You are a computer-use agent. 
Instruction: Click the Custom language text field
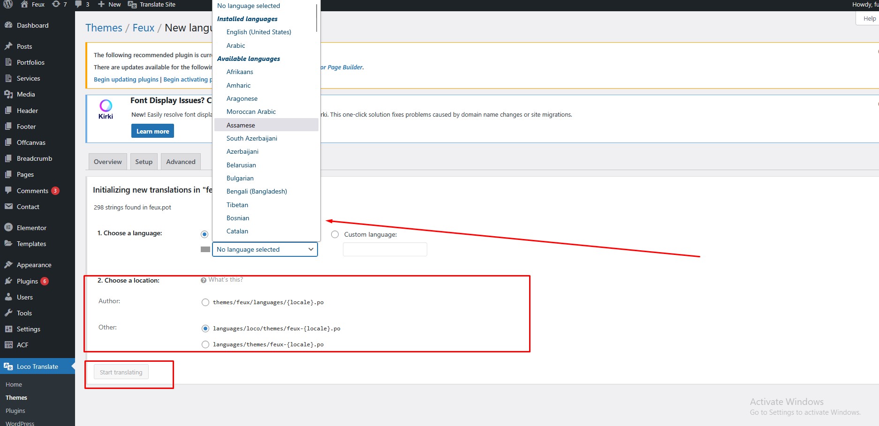(385, 249)
